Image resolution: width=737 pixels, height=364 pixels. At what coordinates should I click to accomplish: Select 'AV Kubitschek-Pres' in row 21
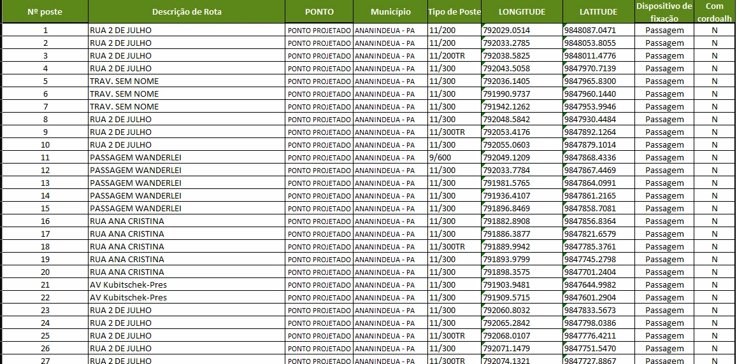coord(187,284)
